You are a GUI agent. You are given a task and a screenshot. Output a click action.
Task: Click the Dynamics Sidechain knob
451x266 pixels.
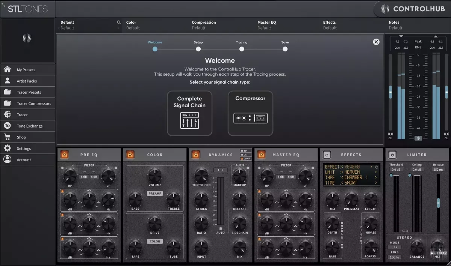[x=240, y=224]
